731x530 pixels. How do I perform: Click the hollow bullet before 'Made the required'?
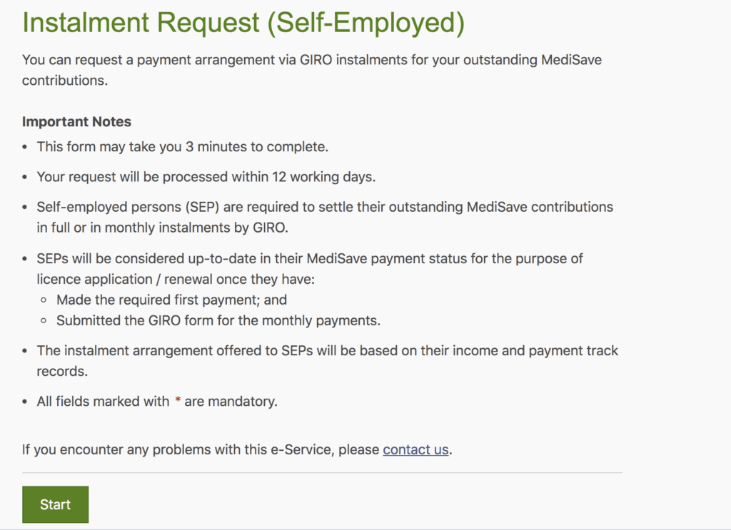[44, 300]
